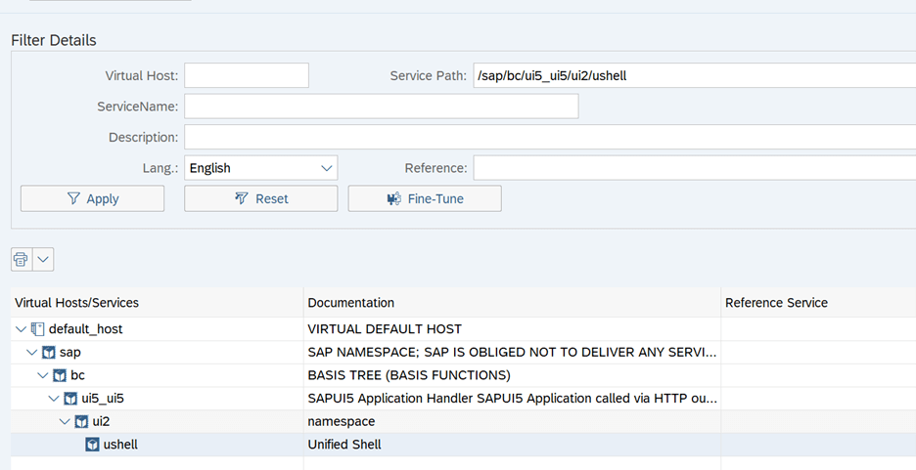
Task: Click the 'SAPUI5 Application Handler' documentation cell
Action: [x=513, y=399]
